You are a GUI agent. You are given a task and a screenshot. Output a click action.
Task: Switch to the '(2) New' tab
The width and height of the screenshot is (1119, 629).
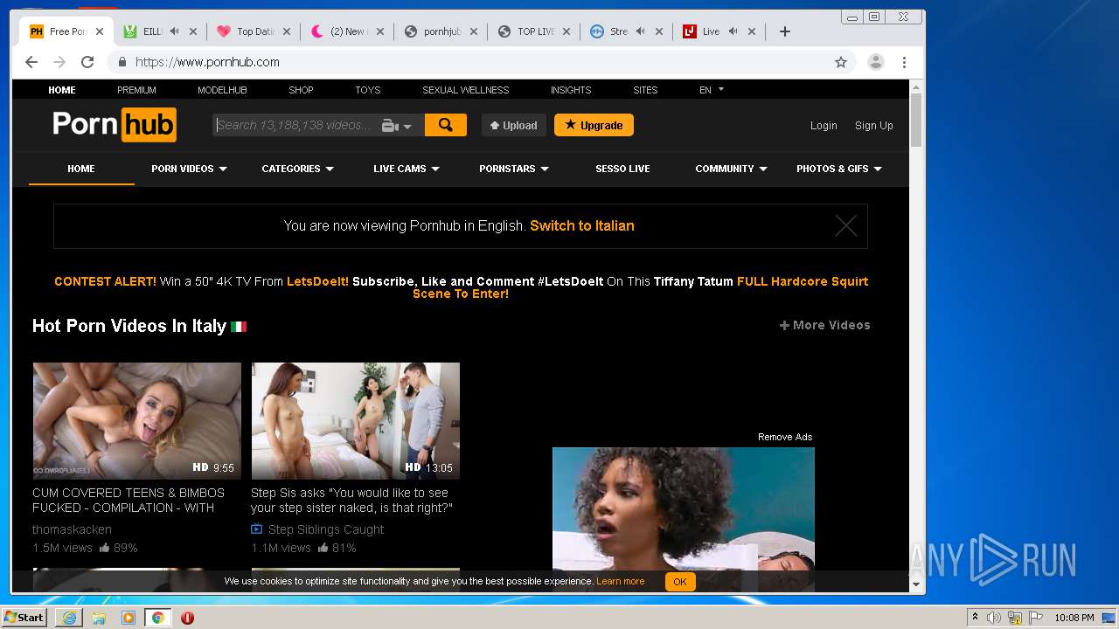click(347, 31)
